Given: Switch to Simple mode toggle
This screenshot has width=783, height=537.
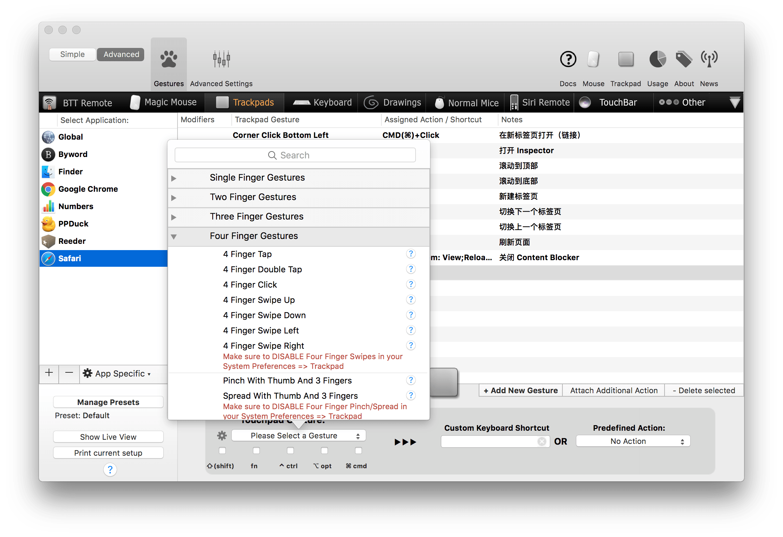Looking at the screenshot, I should (72, 54).
